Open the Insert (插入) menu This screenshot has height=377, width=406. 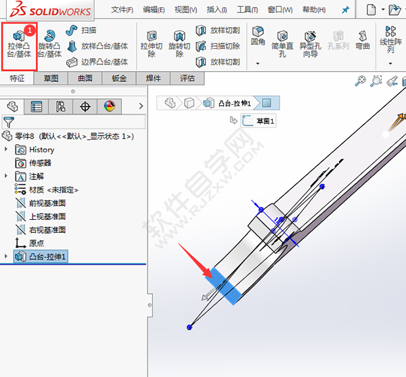click(217, 10)
